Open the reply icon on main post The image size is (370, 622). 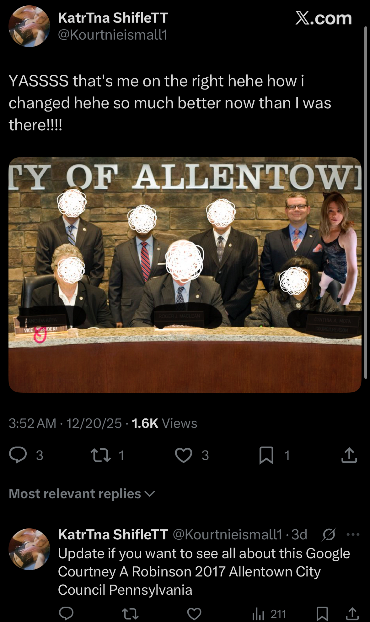pos(18,455)
